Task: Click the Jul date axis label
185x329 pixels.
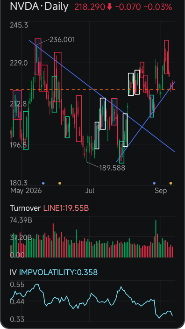Action: tap(90, 191)
